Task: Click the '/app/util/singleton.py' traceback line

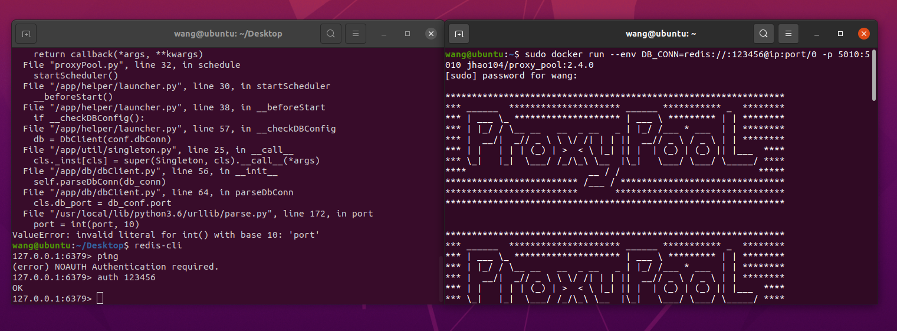Action: [x=158, y=150]
